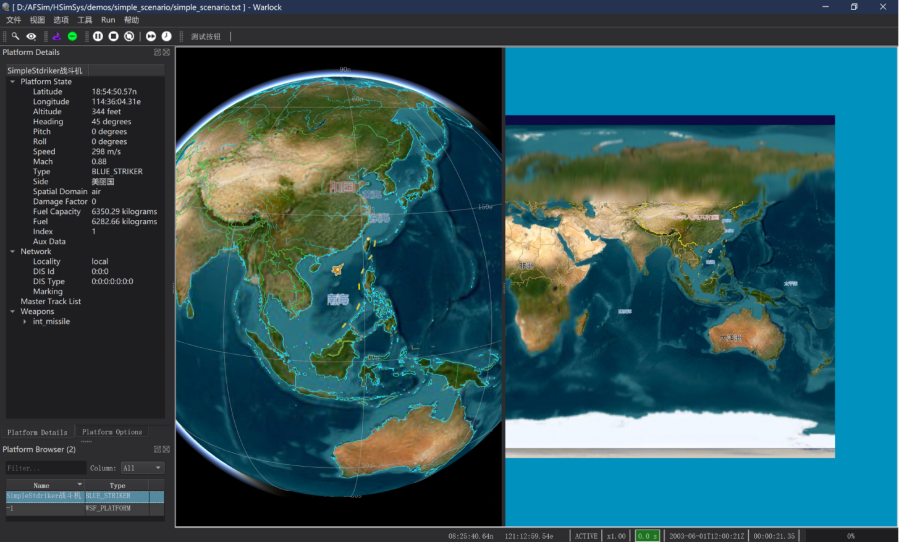Toggle the eye visibility icon in toolbar
The height and width of the screenshot is (542, 899).
pos(31,36)
